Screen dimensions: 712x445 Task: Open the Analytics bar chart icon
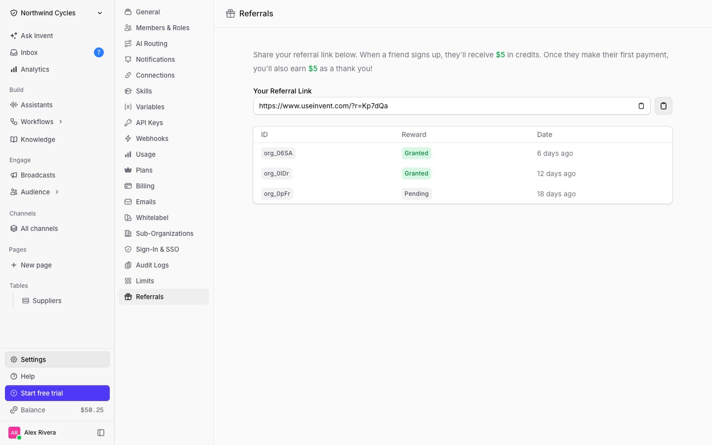(x=14, y=69)
